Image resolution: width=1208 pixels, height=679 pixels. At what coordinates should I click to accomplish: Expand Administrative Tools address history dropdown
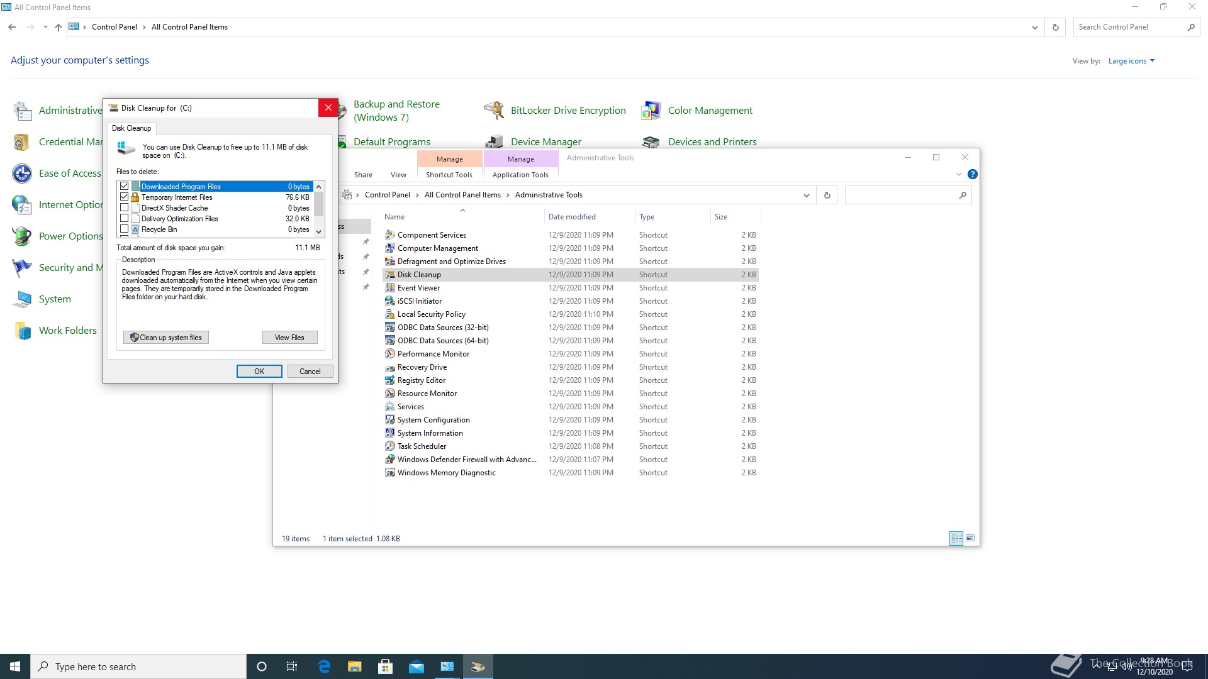tap(806, 195)
